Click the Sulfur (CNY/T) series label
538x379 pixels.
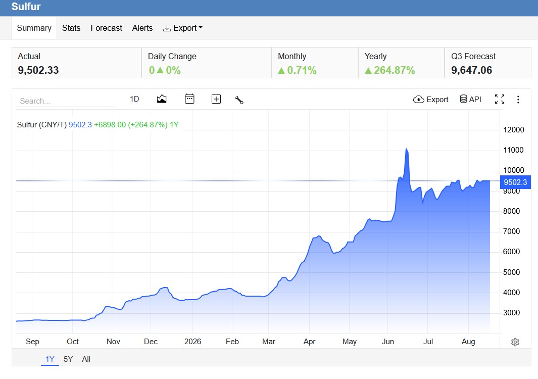click(42, 125)
